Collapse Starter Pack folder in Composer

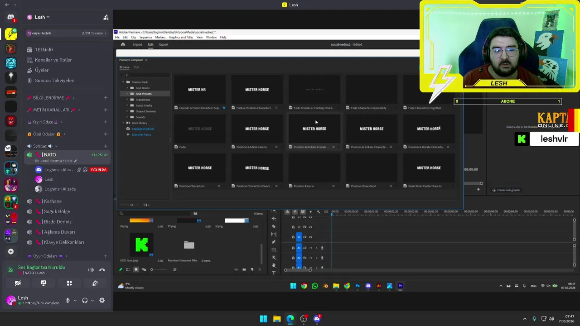[123, 82]
